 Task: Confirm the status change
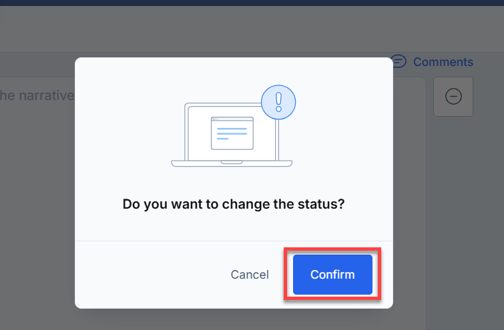coord(332,275)
